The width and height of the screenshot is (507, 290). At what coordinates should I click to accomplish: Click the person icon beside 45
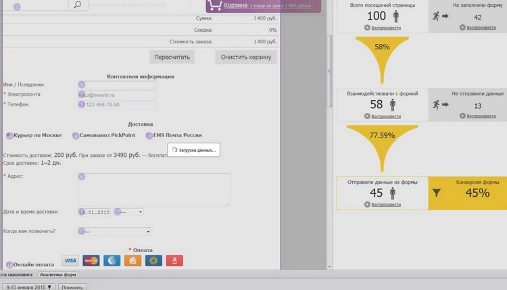[x=393, y=193]
